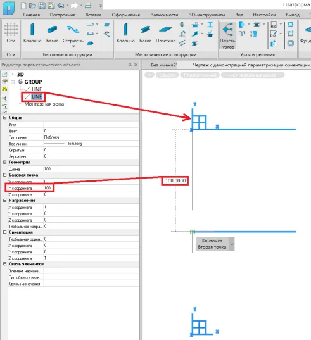The image size is (311, 340).
Task: Open the Панель узлов tool
Action: click(227, 35)
